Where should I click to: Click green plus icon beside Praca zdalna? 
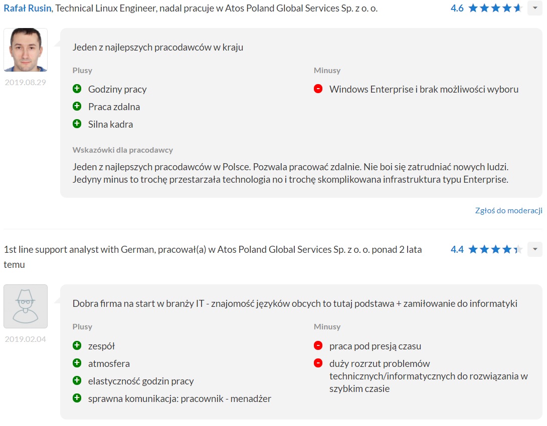click(x=77, y=106)
